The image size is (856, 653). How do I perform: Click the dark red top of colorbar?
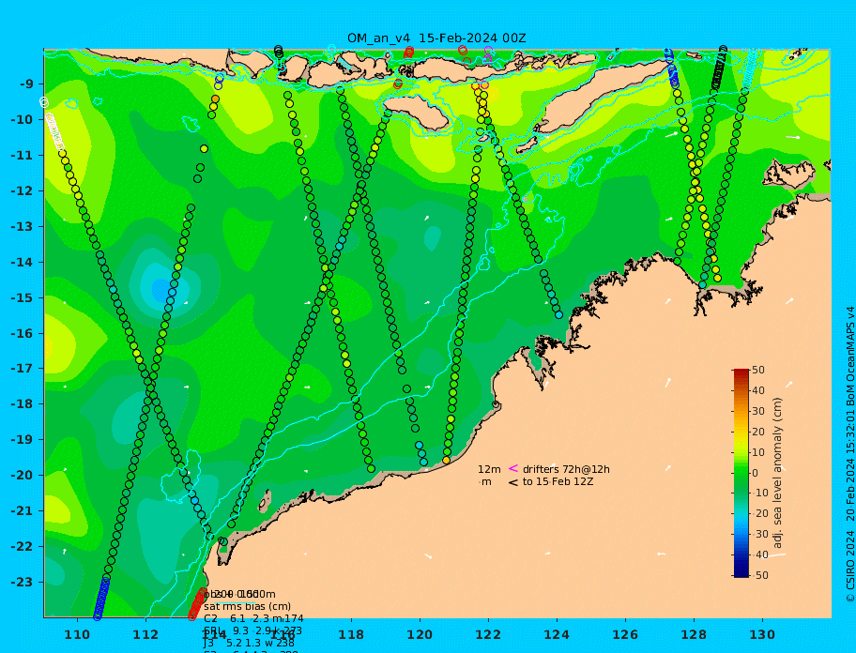point(741,373)
